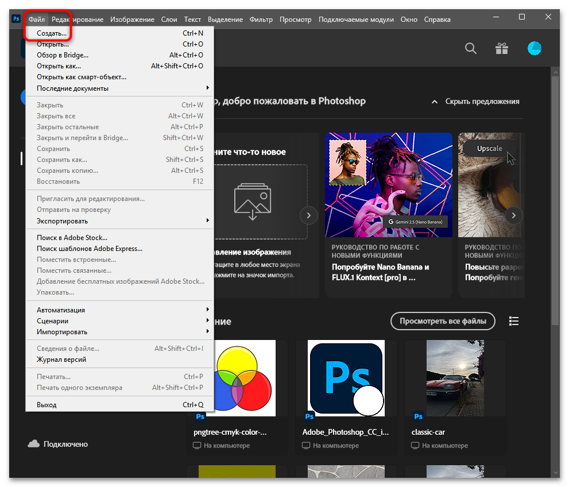Open the Фильтр menu
The width and height of the screenshot is (569, 487).
coord(261,19)
